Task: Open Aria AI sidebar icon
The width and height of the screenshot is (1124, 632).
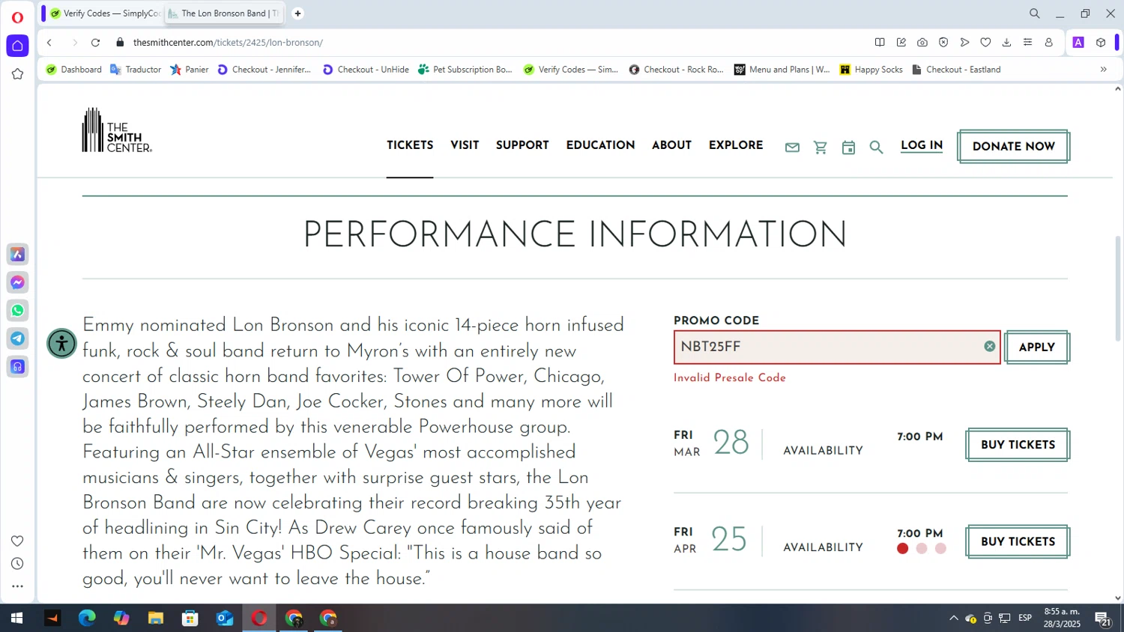Action: [x=18, y=255]
